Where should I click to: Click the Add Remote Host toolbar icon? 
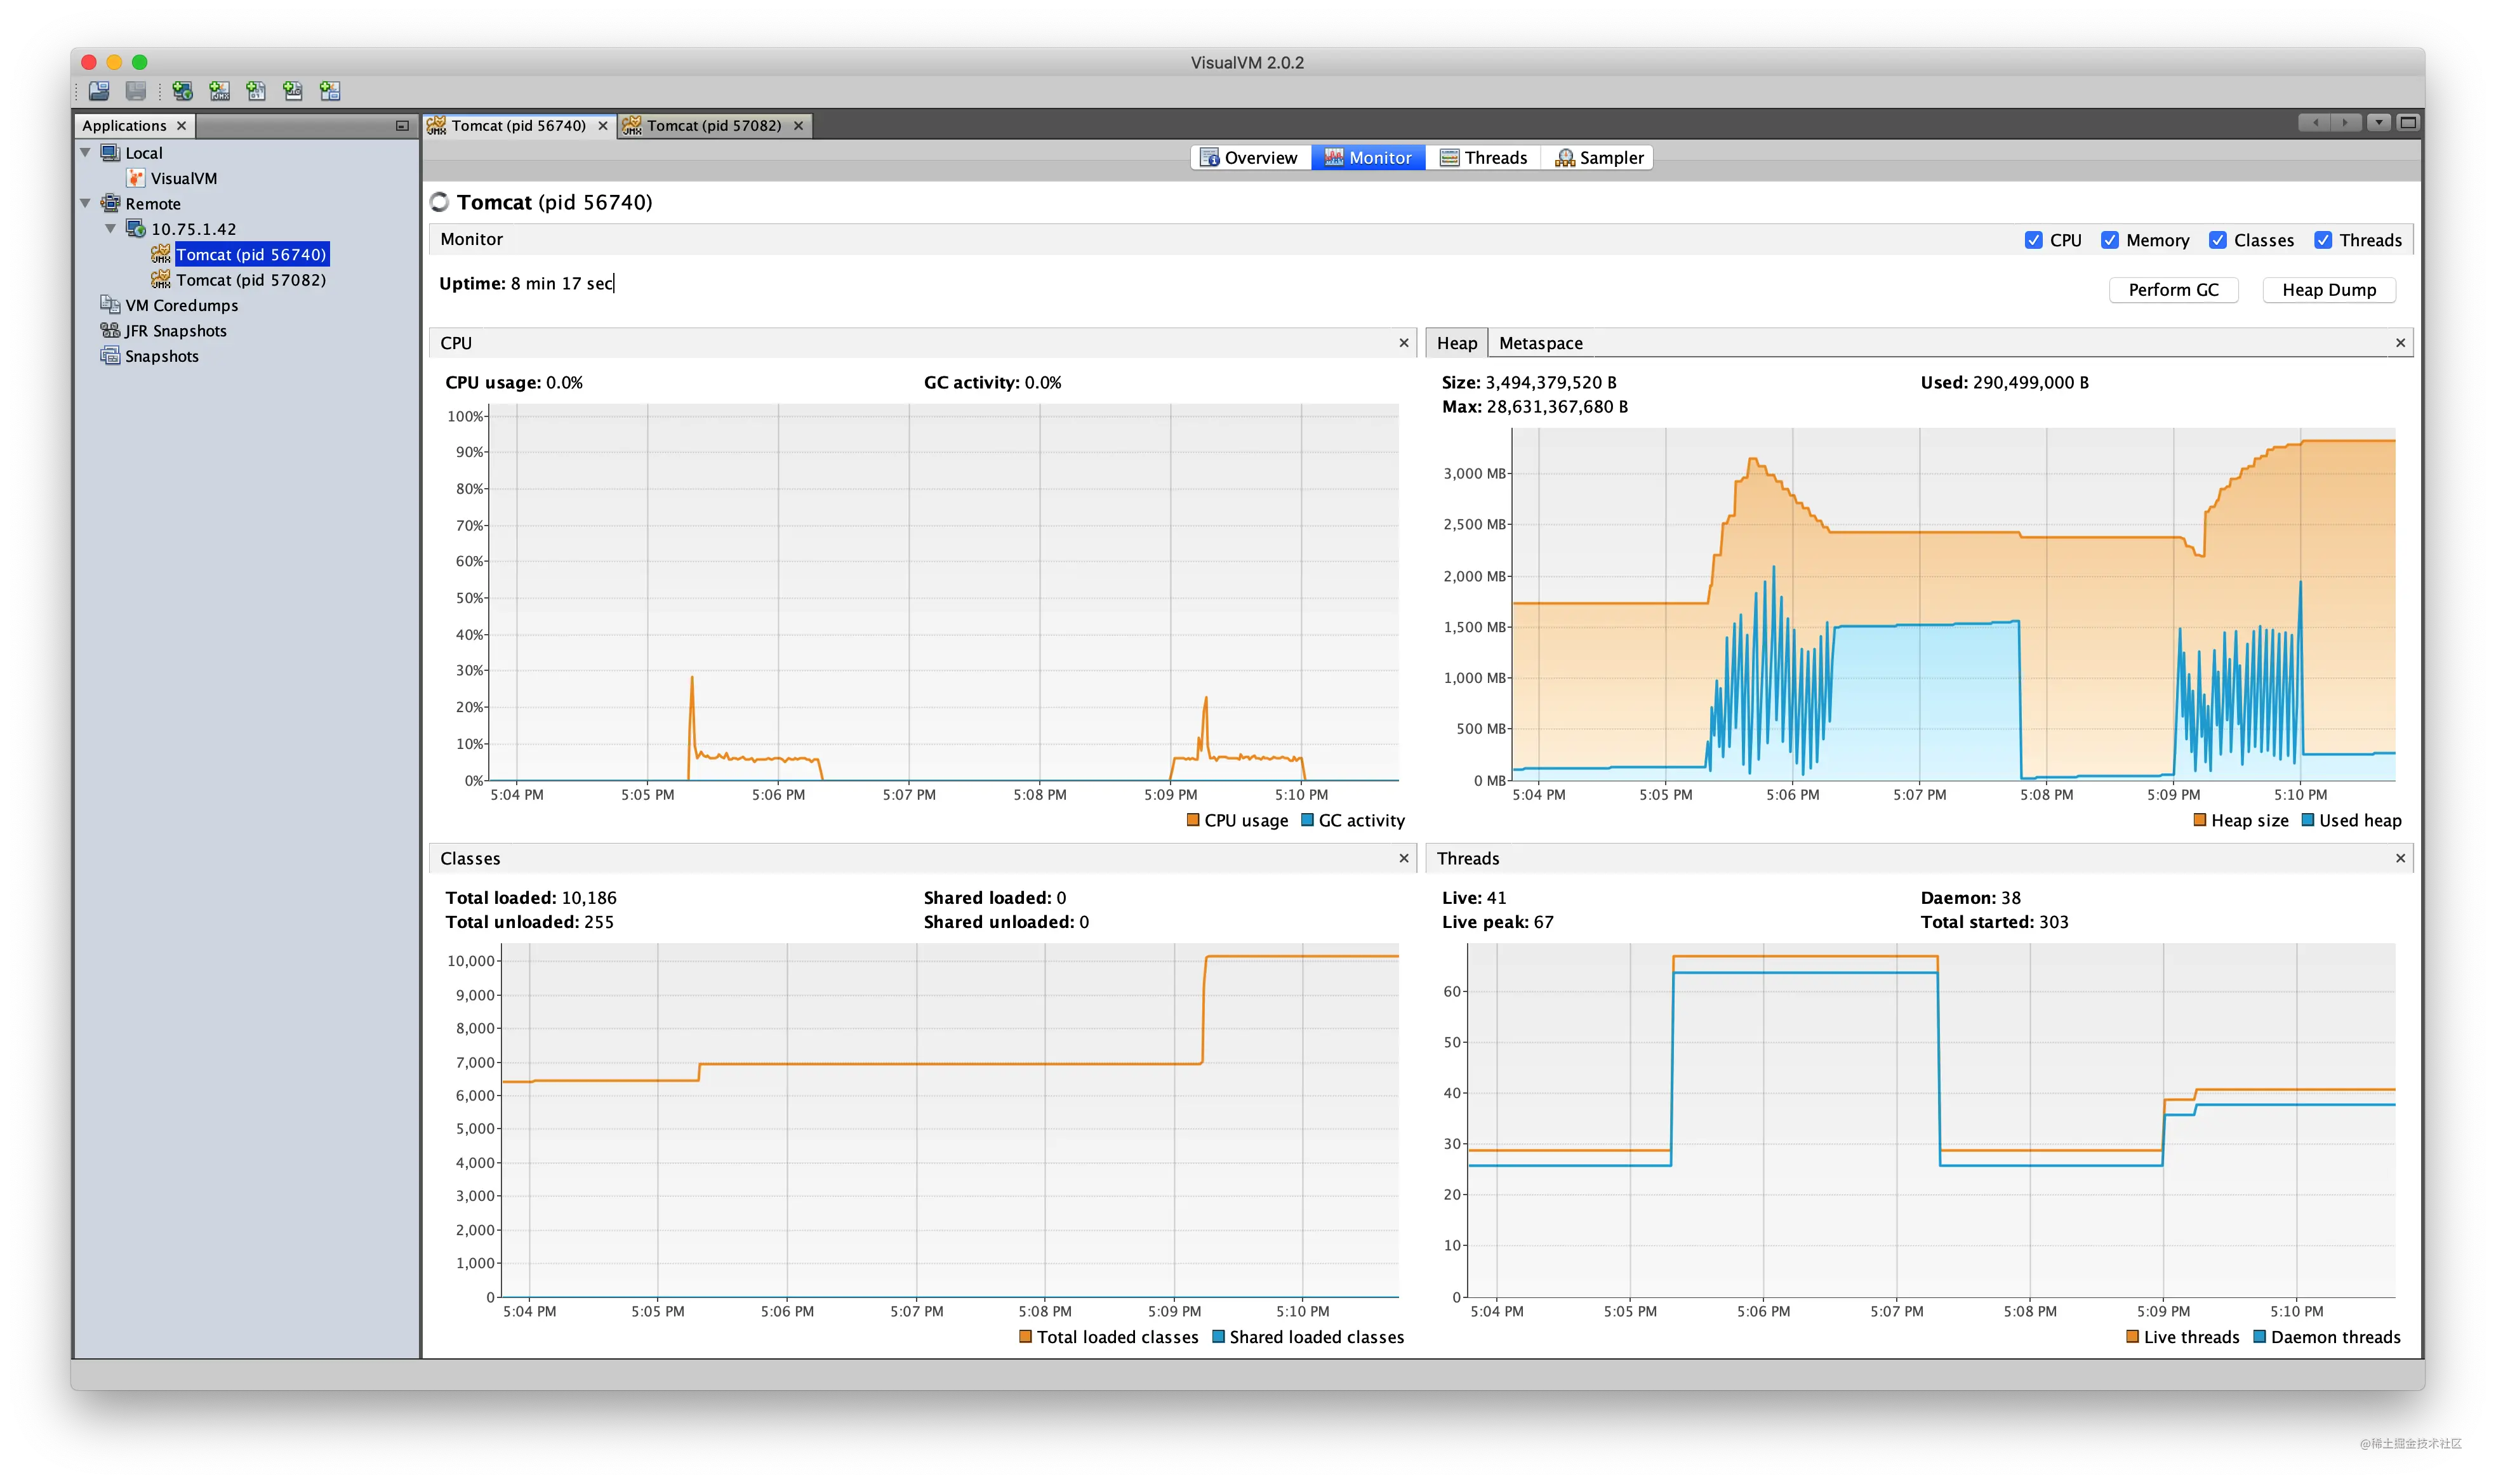pos(182,91)
